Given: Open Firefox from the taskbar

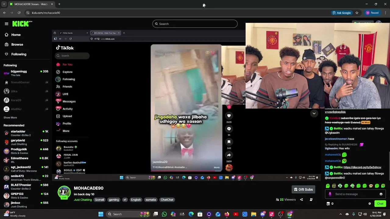Looking at the screenshot, I should pyautogui.click(x=227, y=214).
